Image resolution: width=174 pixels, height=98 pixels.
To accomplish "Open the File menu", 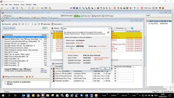I will coord(2,5).
